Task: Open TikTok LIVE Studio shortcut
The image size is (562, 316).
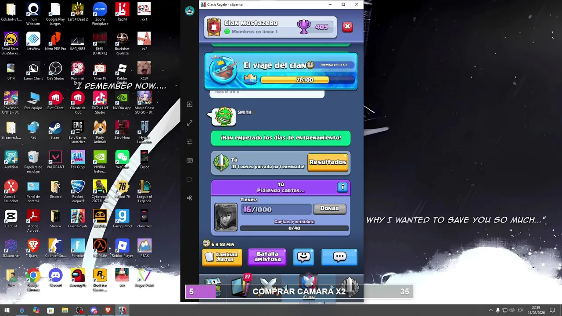Action: click(100, 103)
